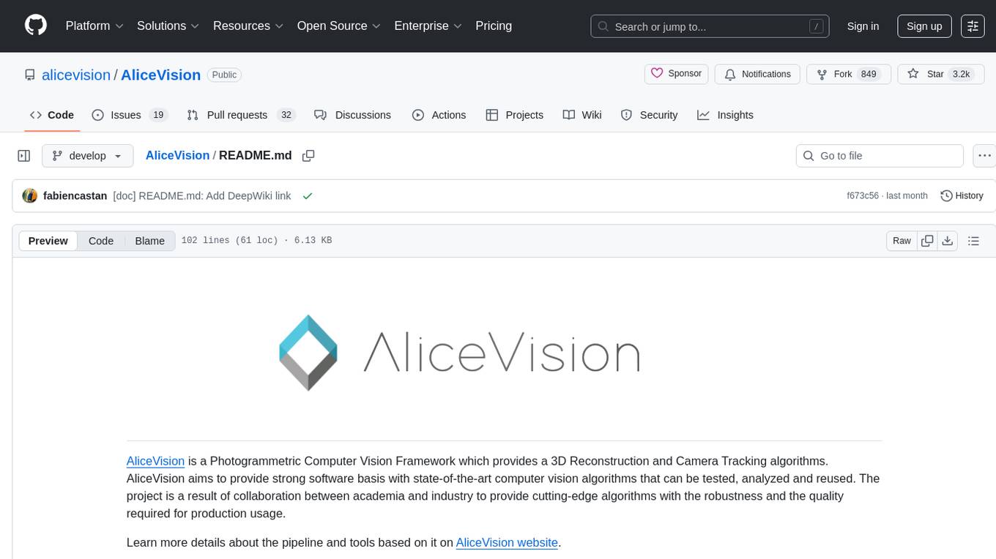996x559 pixels.
Task: Select the Preview view toggle
Action: point(48,241)
